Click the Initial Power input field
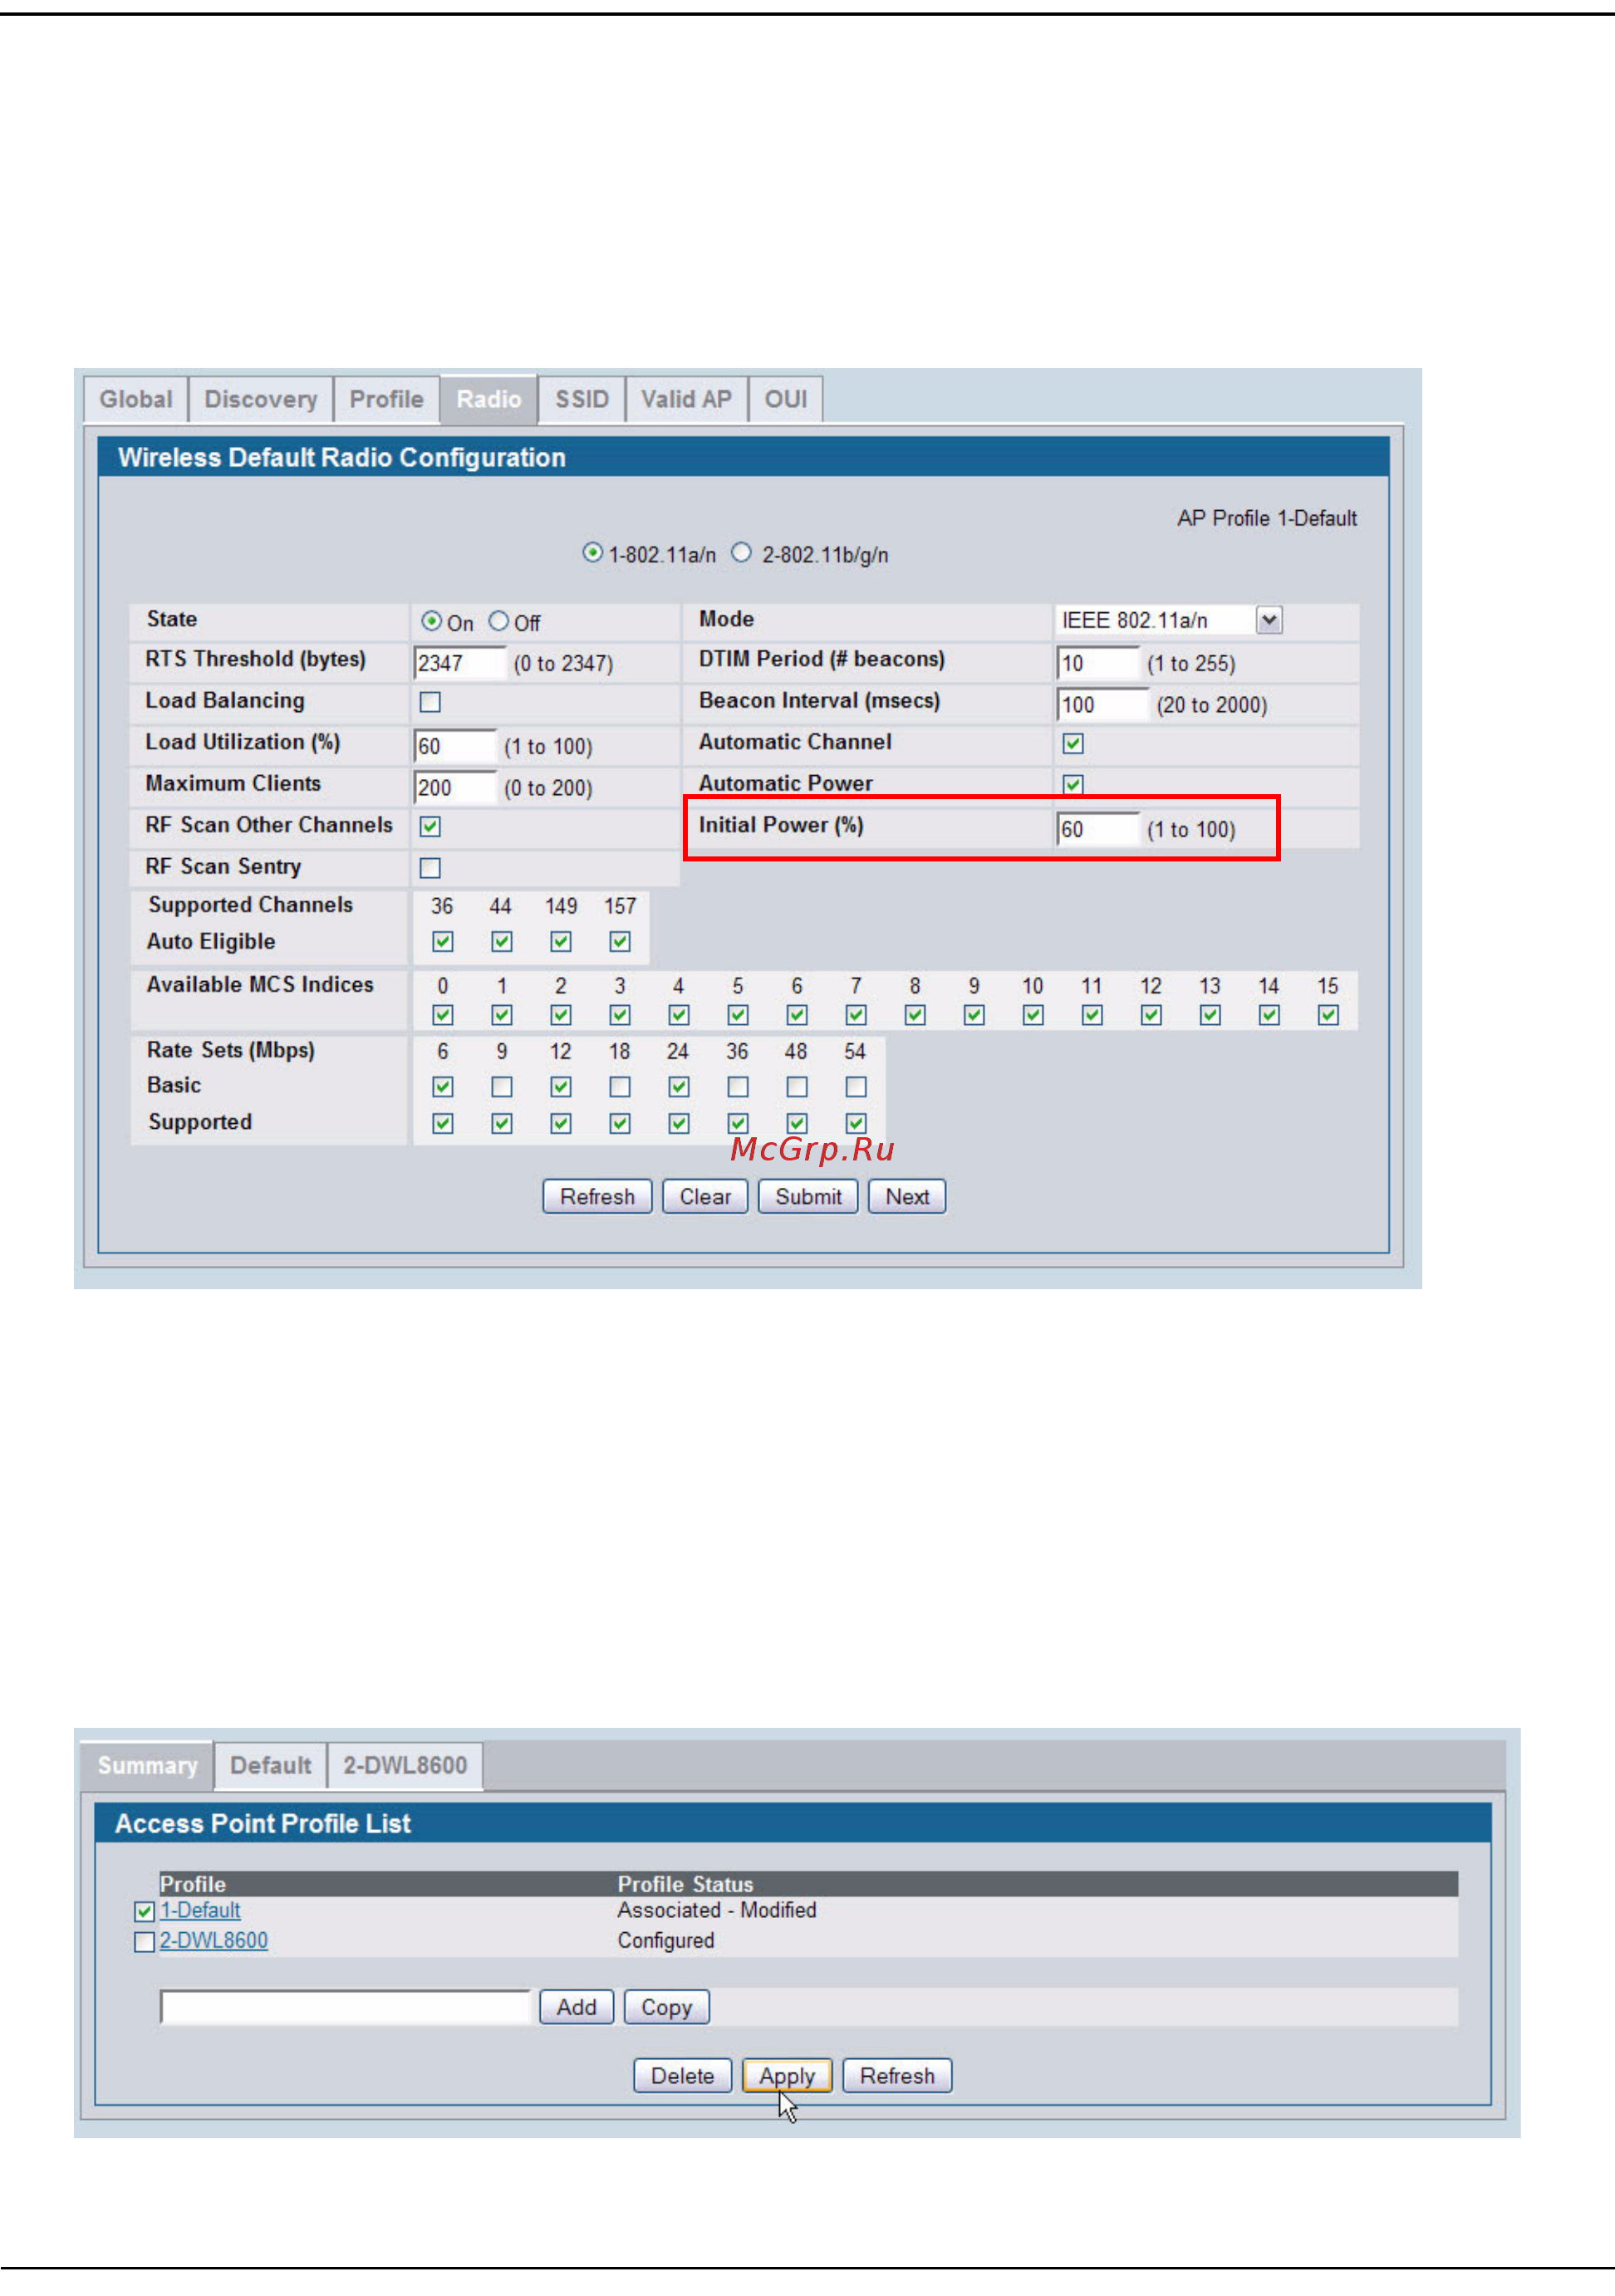The width and height of the screenshot is (1615, 2296). [x=1098, y=829]
